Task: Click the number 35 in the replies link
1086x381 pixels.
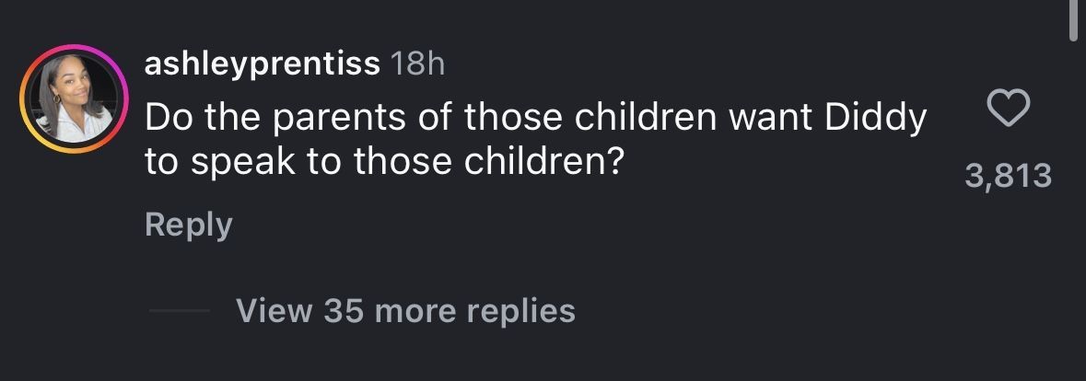Action: (344, 310)
